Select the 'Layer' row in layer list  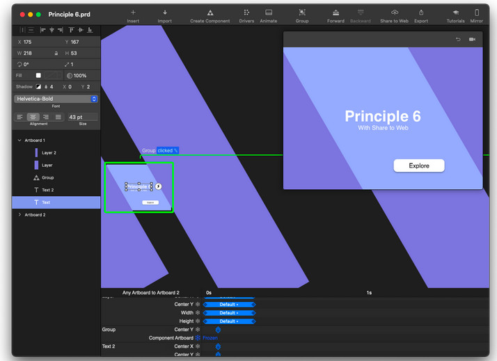56,165
